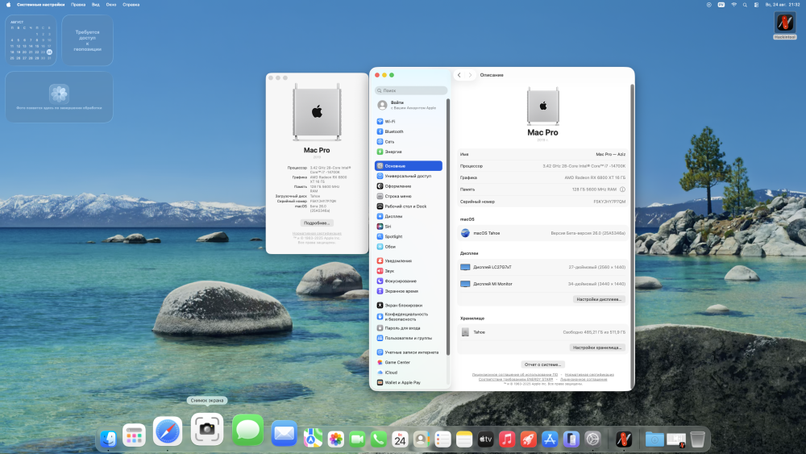
Task: Open Соответствие требованиям ENERGY STAR link
Action: (516, 380)
